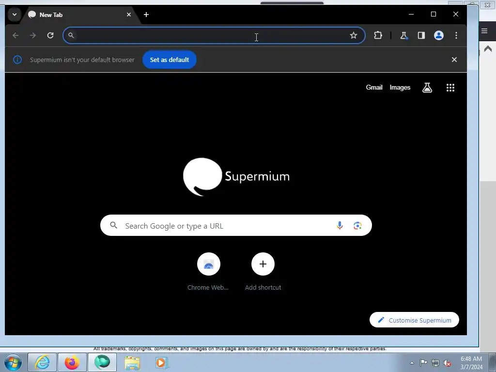Launch Internet Explorer from the taskbar

[x=42, y=362]
